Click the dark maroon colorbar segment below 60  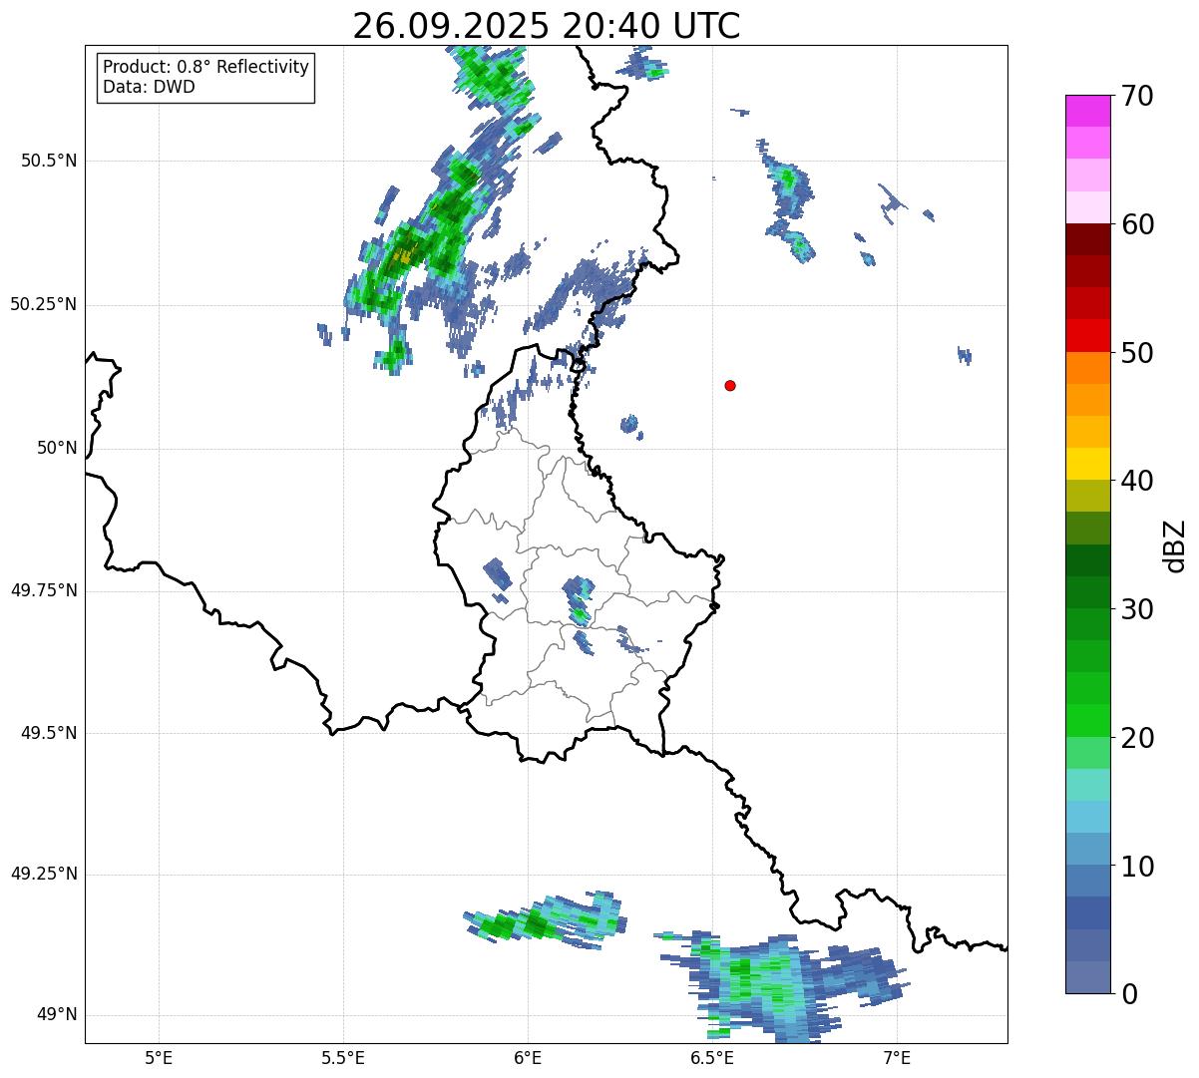pyautogui.click(x=1087, y=239)
